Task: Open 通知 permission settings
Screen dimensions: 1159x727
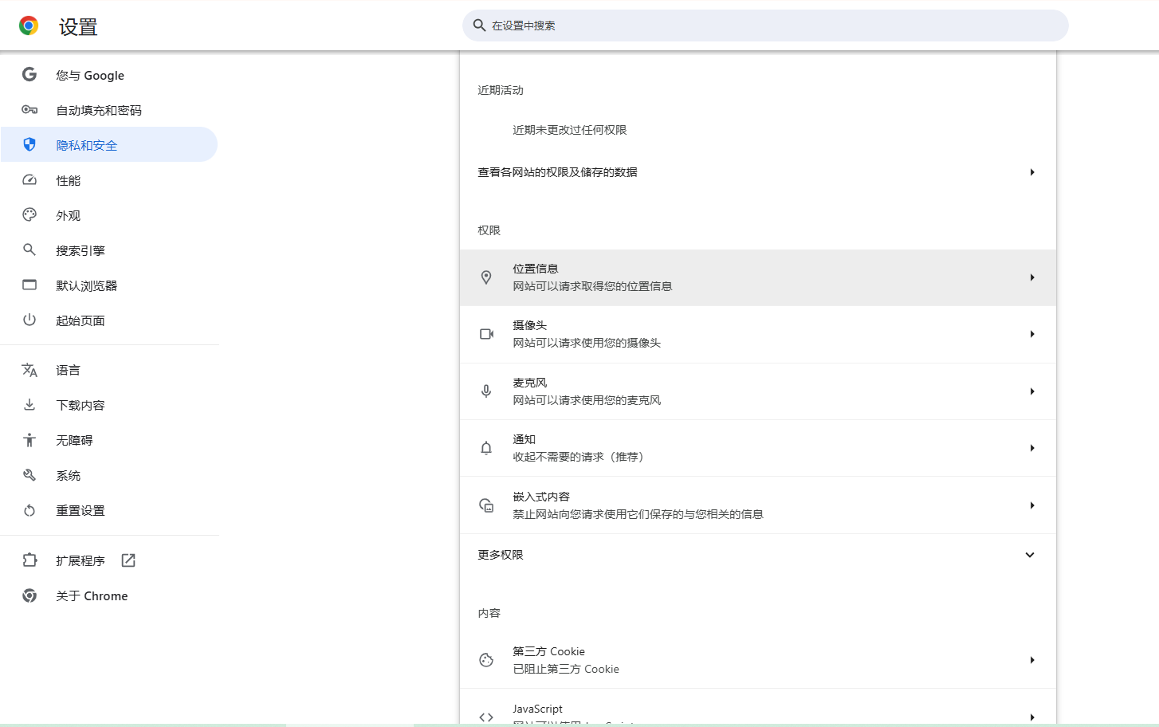Action: (x=758, y=448)
